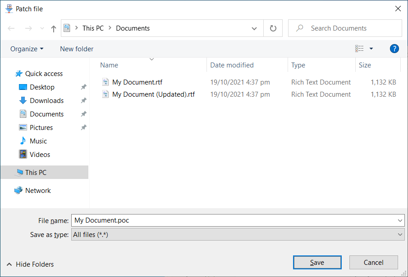Click the Cancel button
408x277 pixels.
(x=373, y=263)
